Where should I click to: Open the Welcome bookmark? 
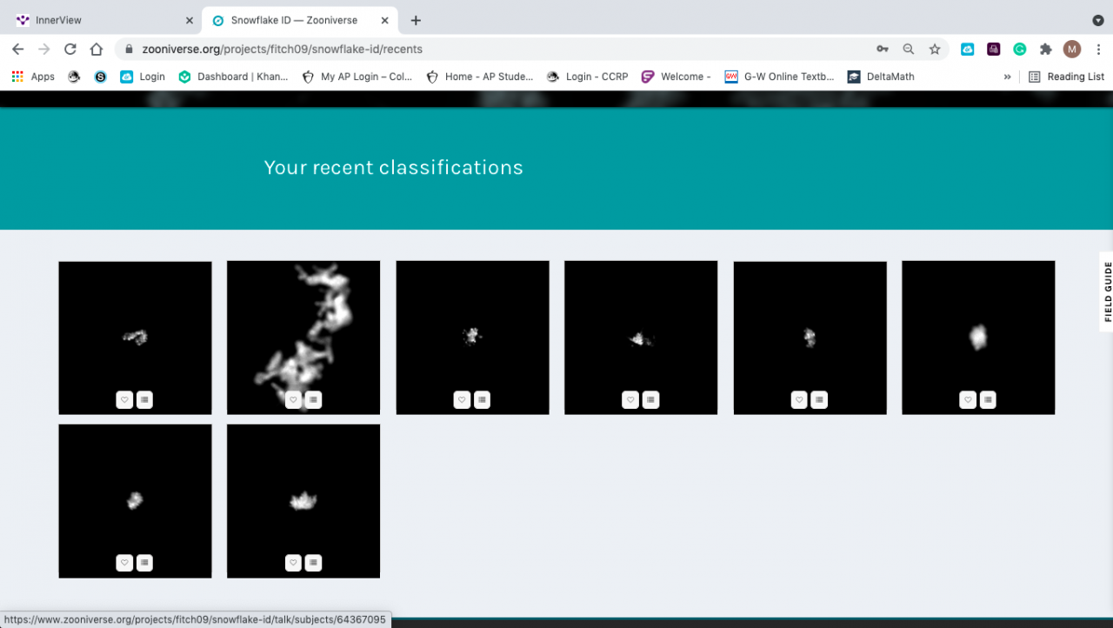676,77
